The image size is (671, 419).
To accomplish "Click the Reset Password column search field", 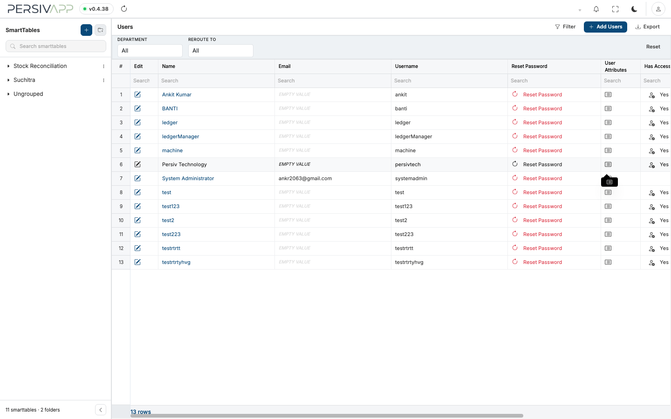I will click(x=554, y=81).
